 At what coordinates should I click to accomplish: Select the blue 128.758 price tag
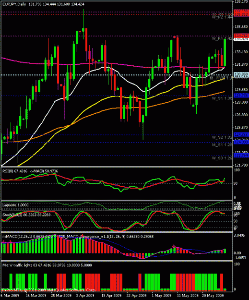(241, 96)
